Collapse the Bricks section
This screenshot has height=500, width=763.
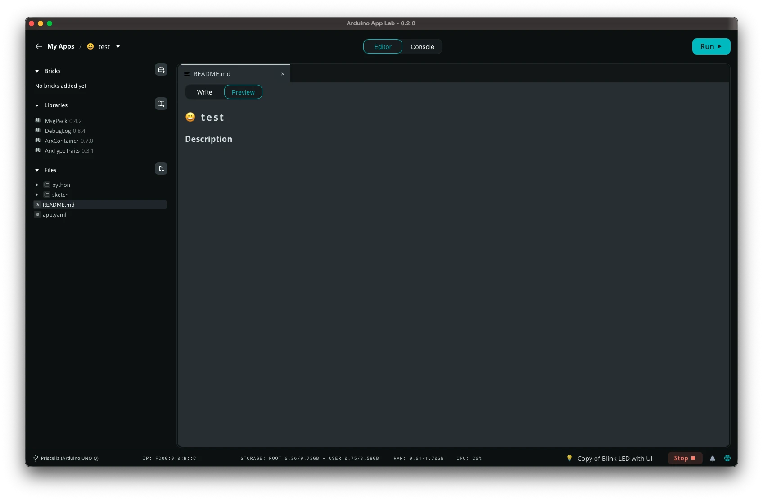[37, 71]
